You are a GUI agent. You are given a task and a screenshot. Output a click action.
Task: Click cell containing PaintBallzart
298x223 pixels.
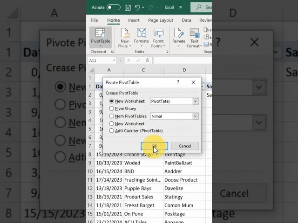[184, 163]
